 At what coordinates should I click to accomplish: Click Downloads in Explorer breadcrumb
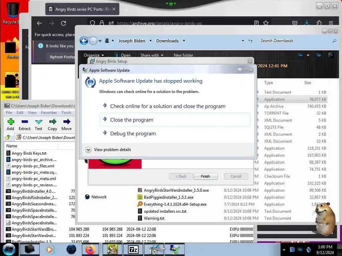(167, 41)
